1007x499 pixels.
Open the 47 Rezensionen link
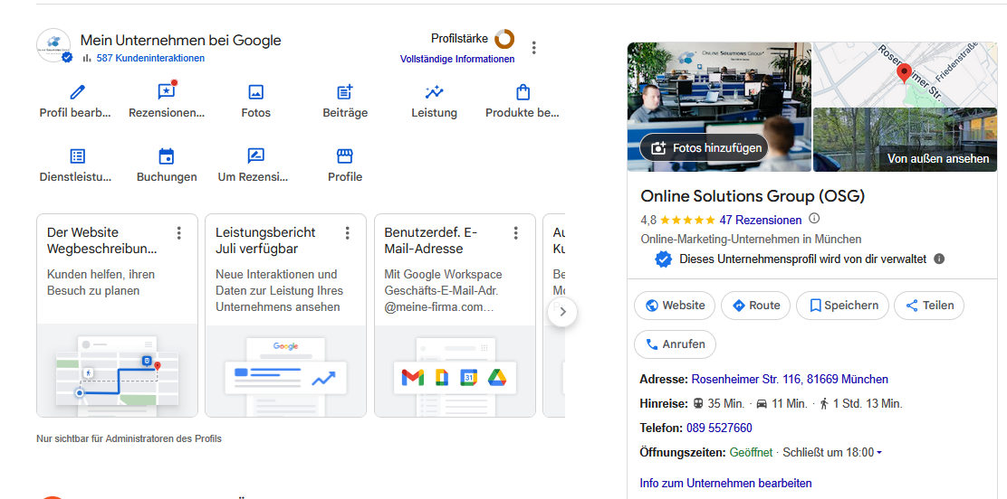coord(761,220)
